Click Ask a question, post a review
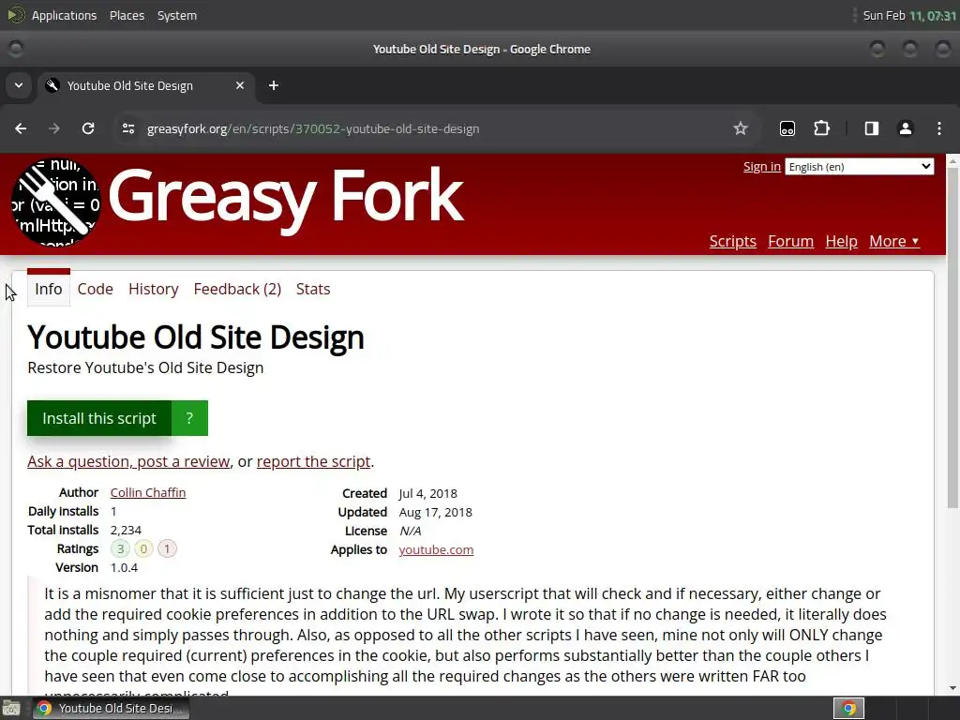 [128, 461]
